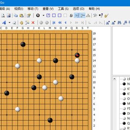Fast forward several moves
130x130 pixels.
77,22
